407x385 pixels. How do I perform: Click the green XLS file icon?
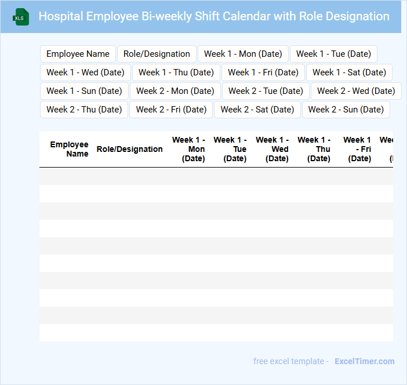pyautogui.click(x=21, y=17)
